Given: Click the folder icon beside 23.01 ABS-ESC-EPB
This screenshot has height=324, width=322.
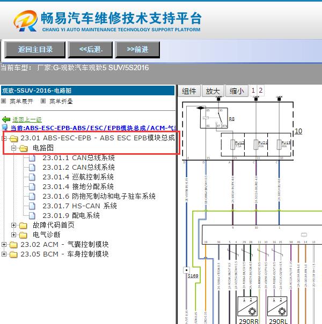Looking at the screenshot, I should (13, 138).
